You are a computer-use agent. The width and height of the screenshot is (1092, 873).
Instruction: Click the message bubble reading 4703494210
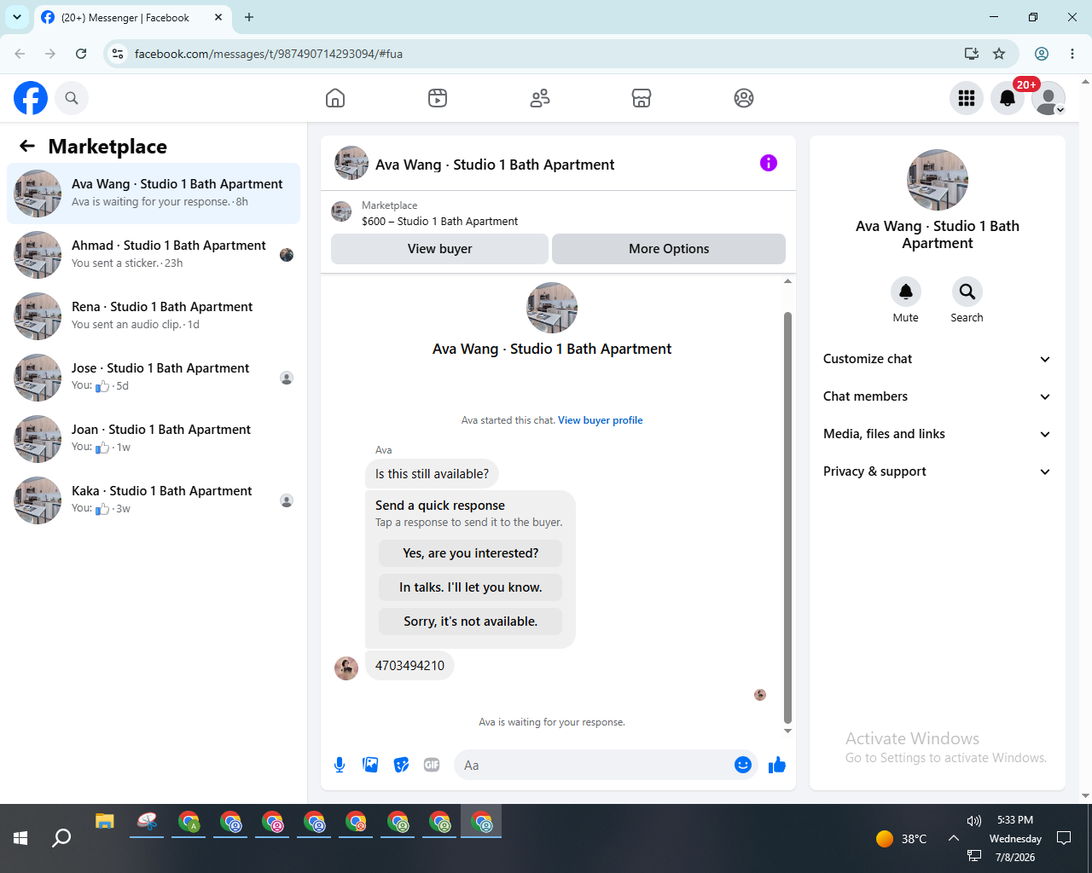click(x=409, y=666)
